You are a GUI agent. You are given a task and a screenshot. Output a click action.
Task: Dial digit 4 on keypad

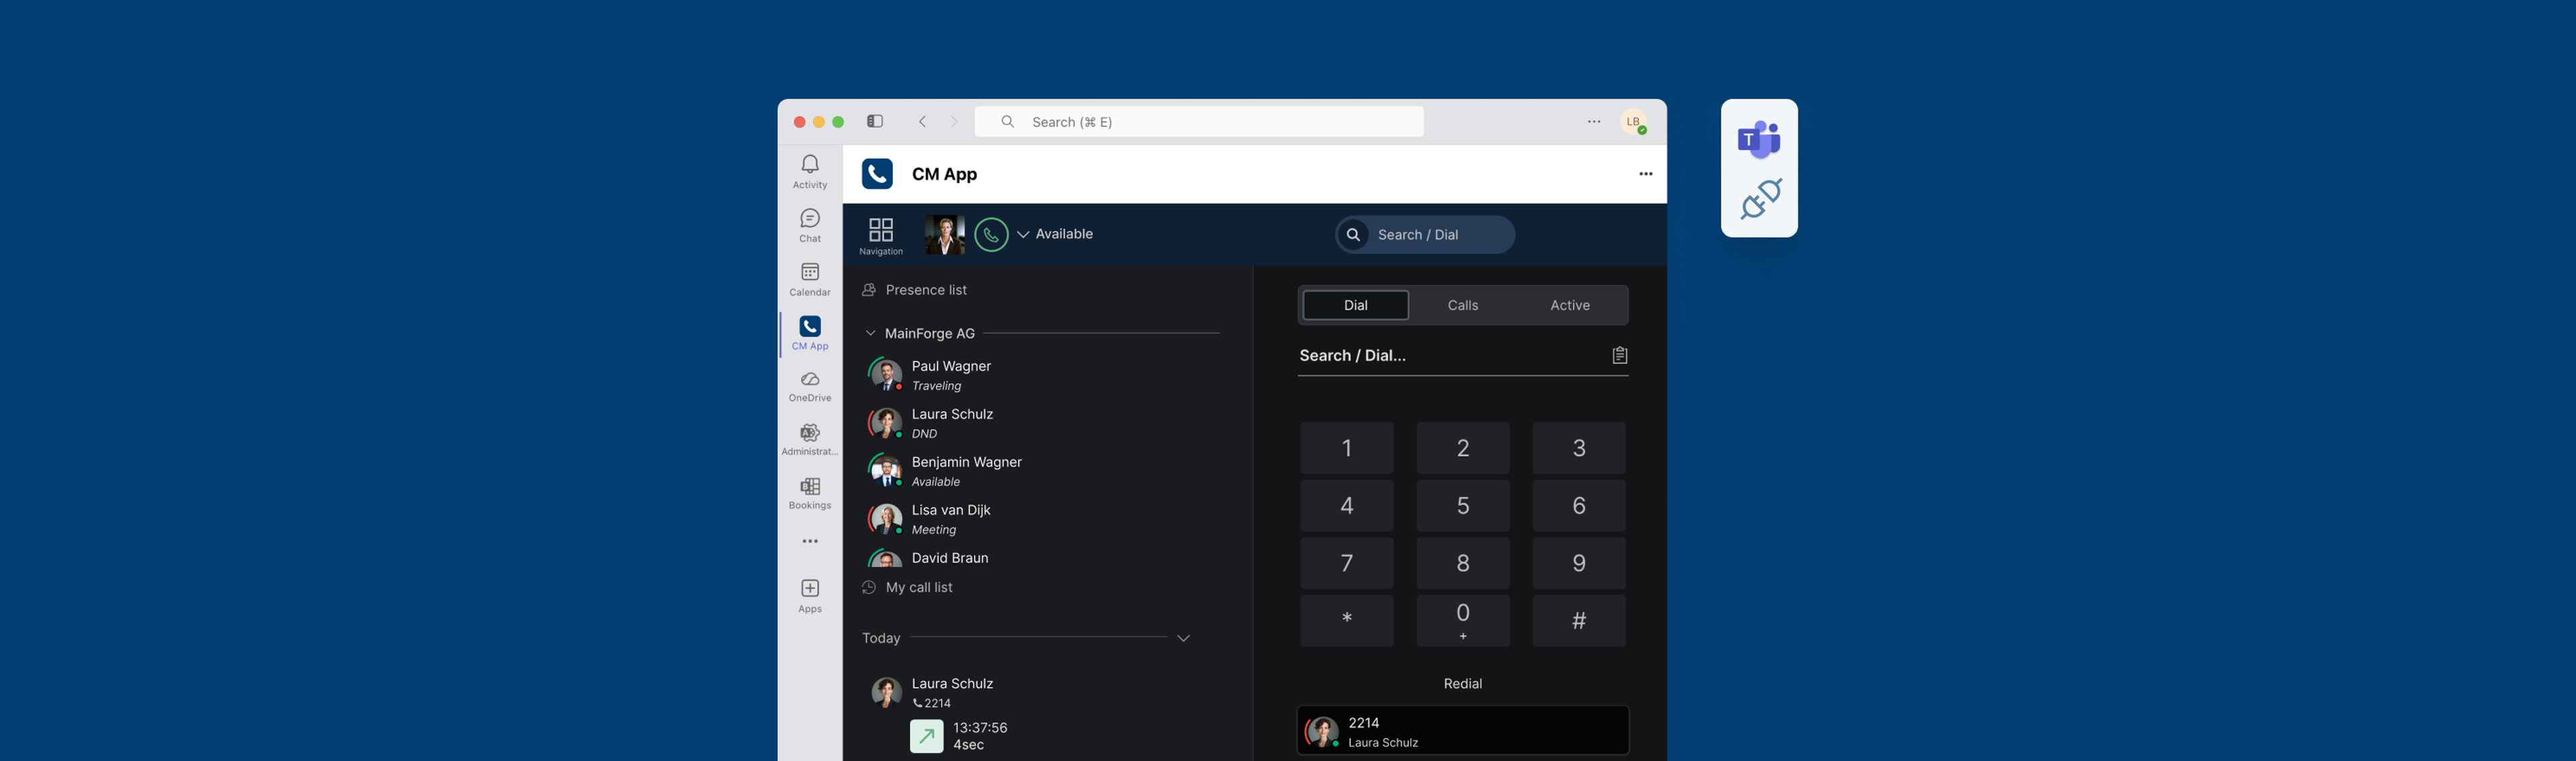[x=1346, y=506]
